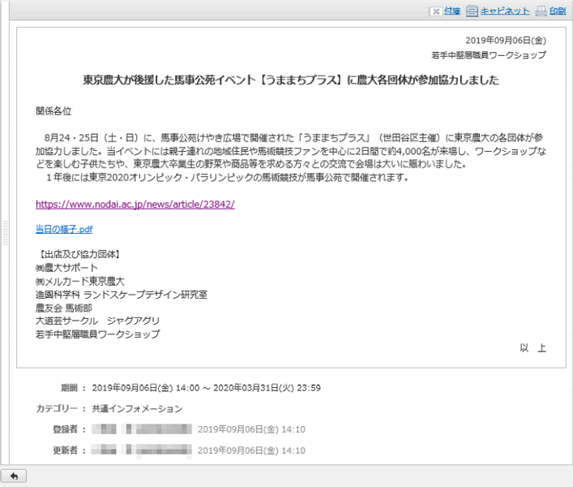The height and width of the screenshot is (487, 573).
Task: Click the printer icon
Action: [541, 11]
